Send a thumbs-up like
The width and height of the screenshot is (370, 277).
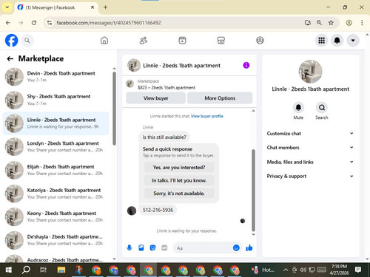[249, 247]
